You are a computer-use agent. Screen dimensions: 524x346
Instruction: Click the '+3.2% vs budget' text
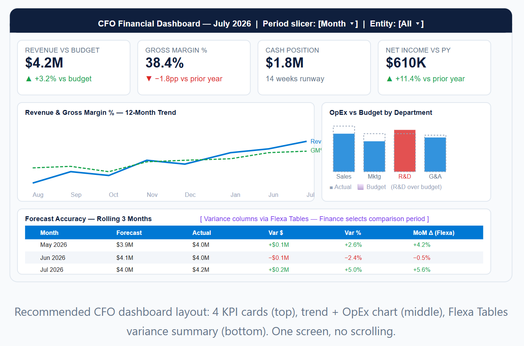click(63, 79)
